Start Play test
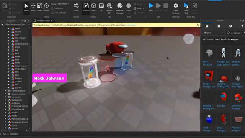245x138 pixels. coord(151,8)
